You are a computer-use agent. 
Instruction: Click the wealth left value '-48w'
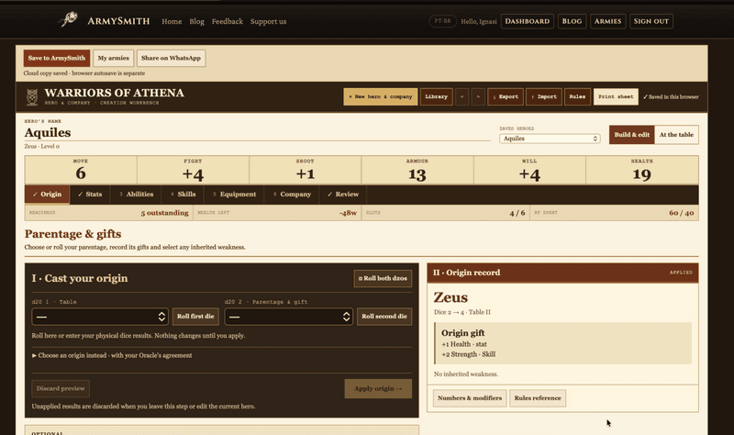tap(349, 213)
